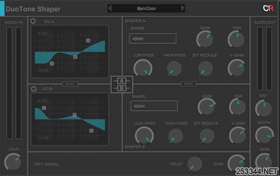The height and width of the screenshot is (176, 280).
Task: Click the SHAPER A section label
Action: click(x=135, y=21)
